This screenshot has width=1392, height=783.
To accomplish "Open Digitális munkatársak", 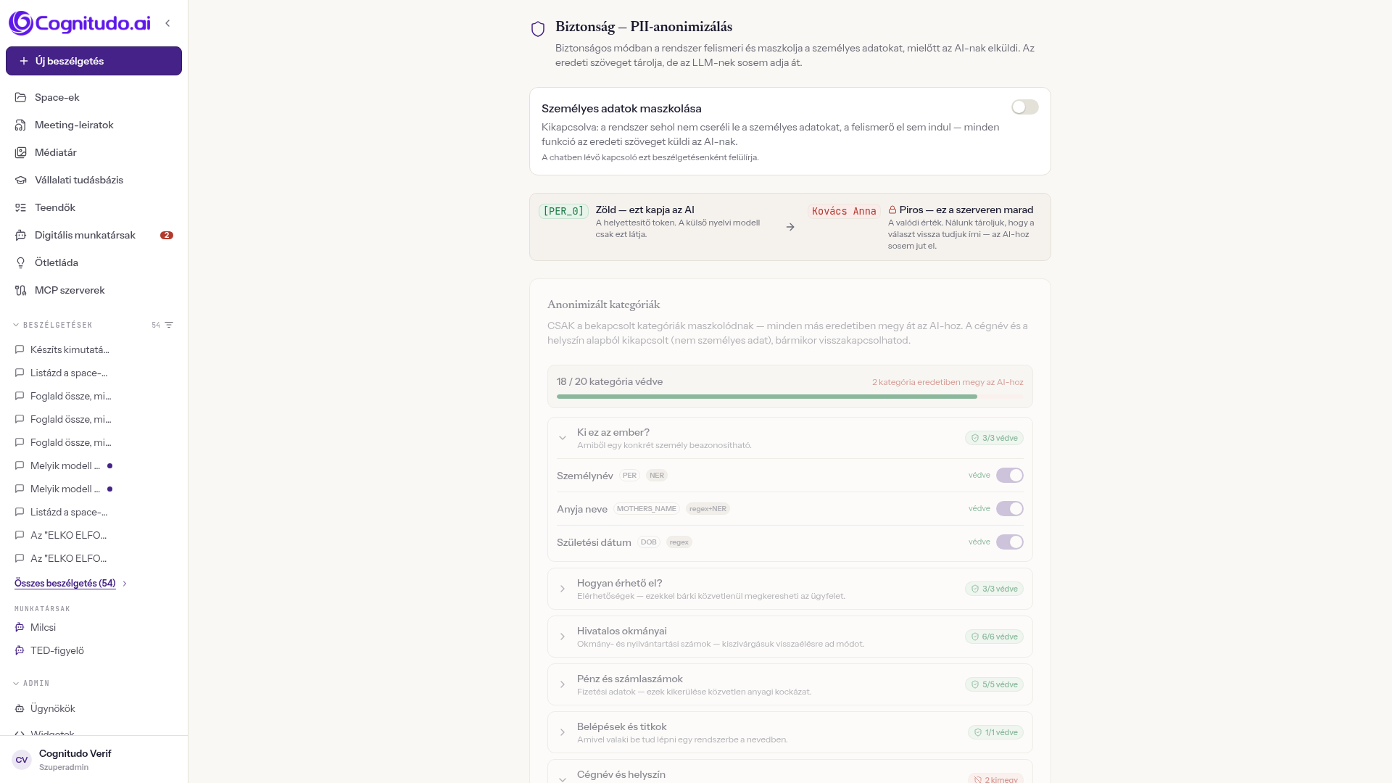I will coord(94,235).
